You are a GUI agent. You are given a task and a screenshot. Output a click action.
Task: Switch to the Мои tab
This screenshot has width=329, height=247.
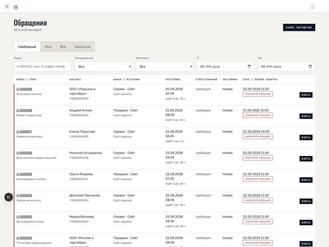tap(48, 47)
